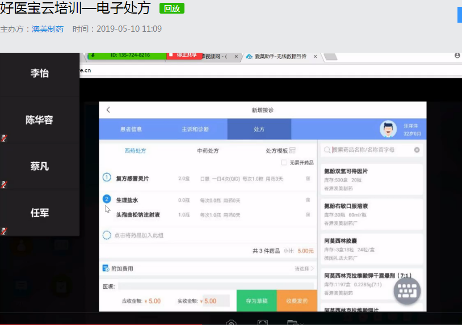Close the 爱莫助手-无线数据互传 browser tab
This screenshot has width=462, height=325.
pyautogui.click(x=315, y=57)
